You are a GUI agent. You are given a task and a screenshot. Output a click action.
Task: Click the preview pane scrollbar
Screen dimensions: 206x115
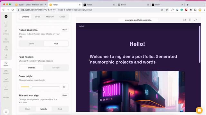click(200, 44)
